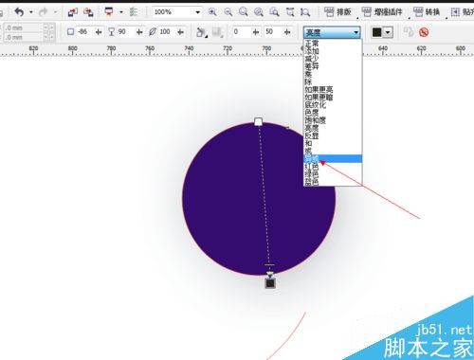
Task: Click the Zoom In magnifier icon
Action: point(212,12)
